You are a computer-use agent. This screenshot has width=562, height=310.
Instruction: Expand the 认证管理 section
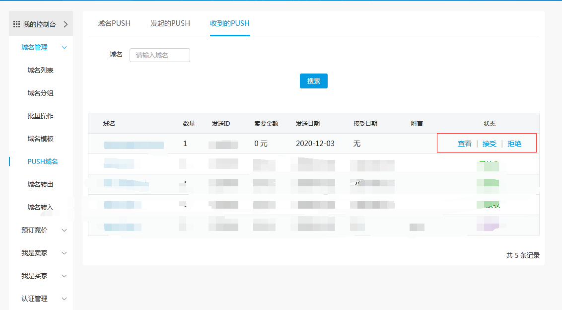point(64,299)
